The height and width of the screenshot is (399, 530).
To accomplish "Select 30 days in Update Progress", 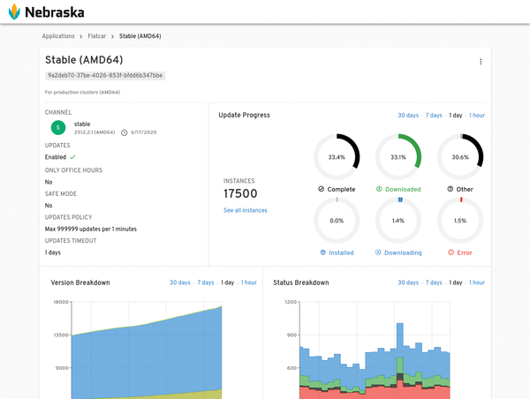I will [408, 116].
